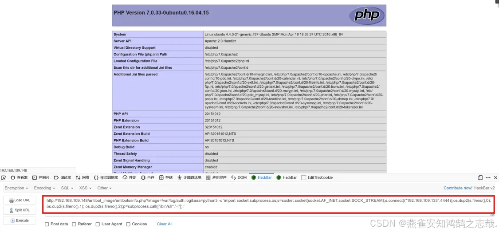Screen dimensions: 499x232
Task: Click the Zend Signal Handling label
Action: pos(131,161)
